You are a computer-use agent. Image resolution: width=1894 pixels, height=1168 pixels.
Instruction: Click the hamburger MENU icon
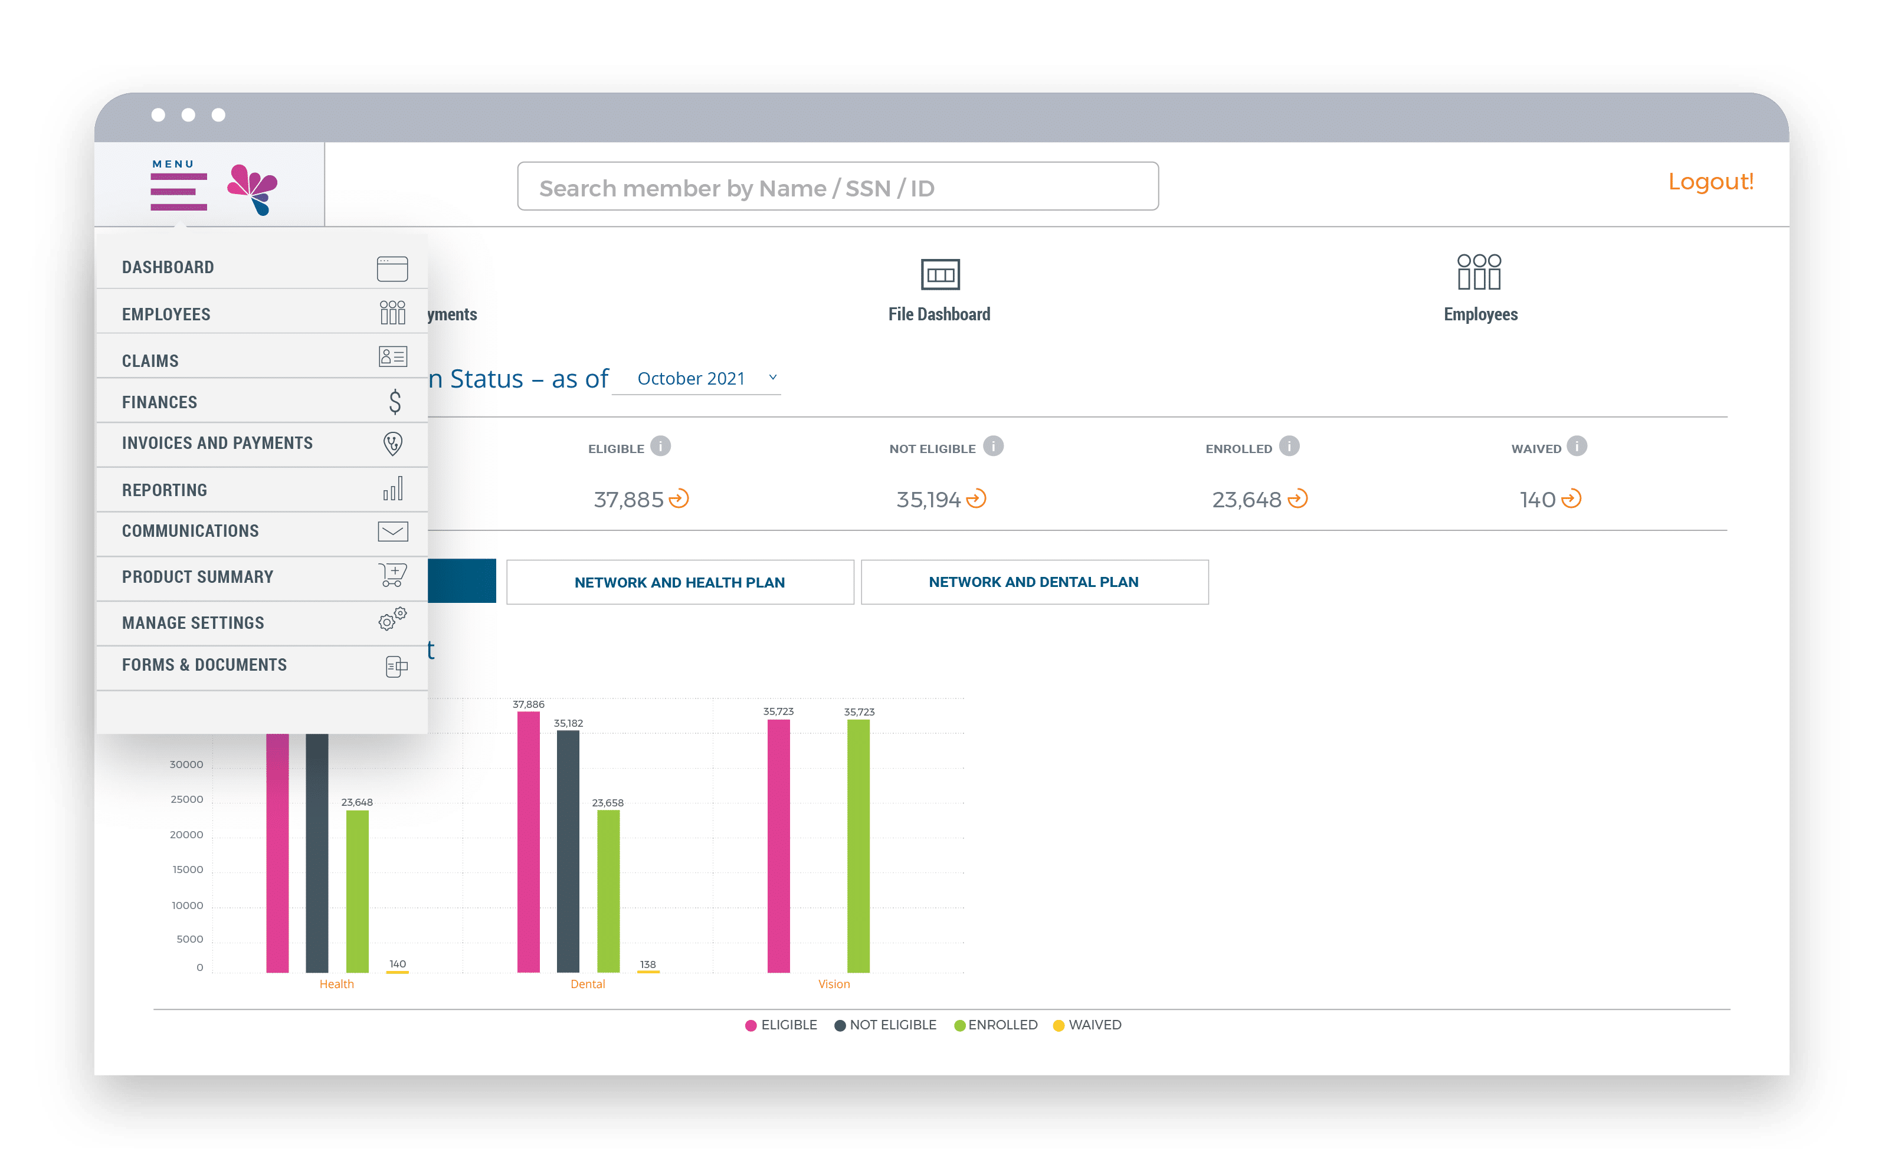(x=178, y=191)
